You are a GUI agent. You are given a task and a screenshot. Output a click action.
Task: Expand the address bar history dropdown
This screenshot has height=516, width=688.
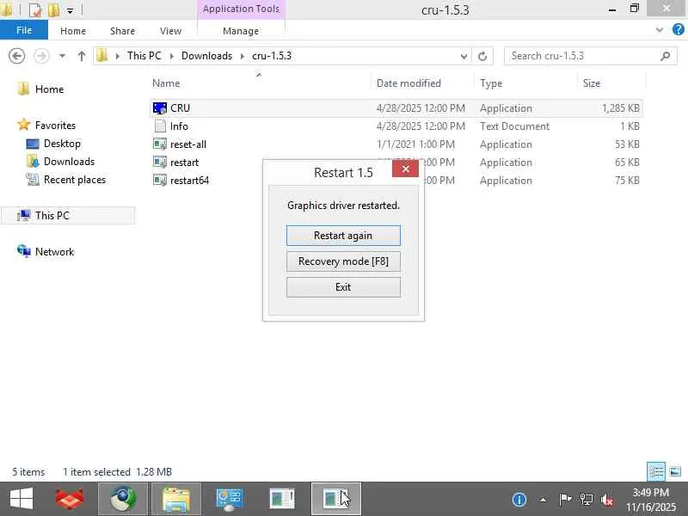click(464, 56)
